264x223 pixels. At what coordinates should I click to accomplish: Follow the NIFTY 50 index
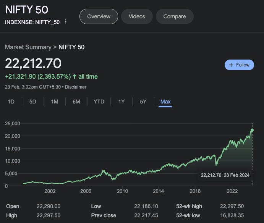pyautogui.click(x=239, y=65)
